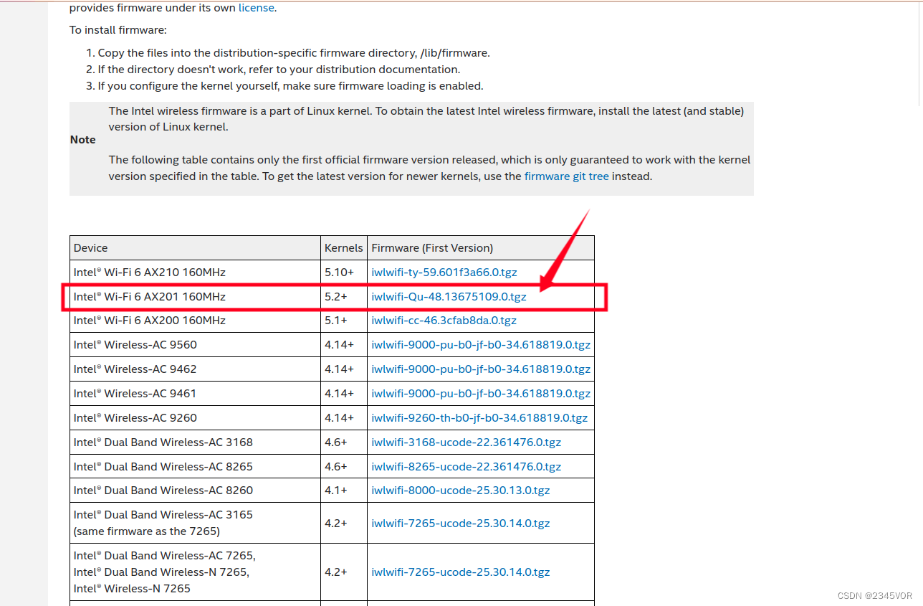Screen dimensions: 923x606
Task: Select Intel Dual Band Wireless-N 7265 text
Action: coord(162,572)
